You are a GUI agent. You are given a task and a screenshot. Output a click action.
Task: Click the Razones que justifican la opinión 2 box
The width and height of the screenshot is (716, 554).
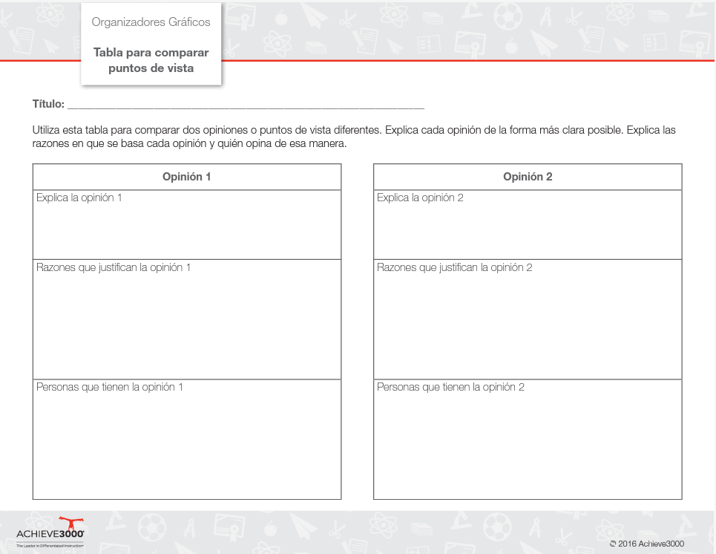[x=528, y=319]
